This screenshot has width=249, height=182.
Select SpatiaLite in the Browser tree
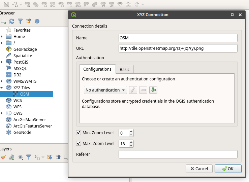23,56
